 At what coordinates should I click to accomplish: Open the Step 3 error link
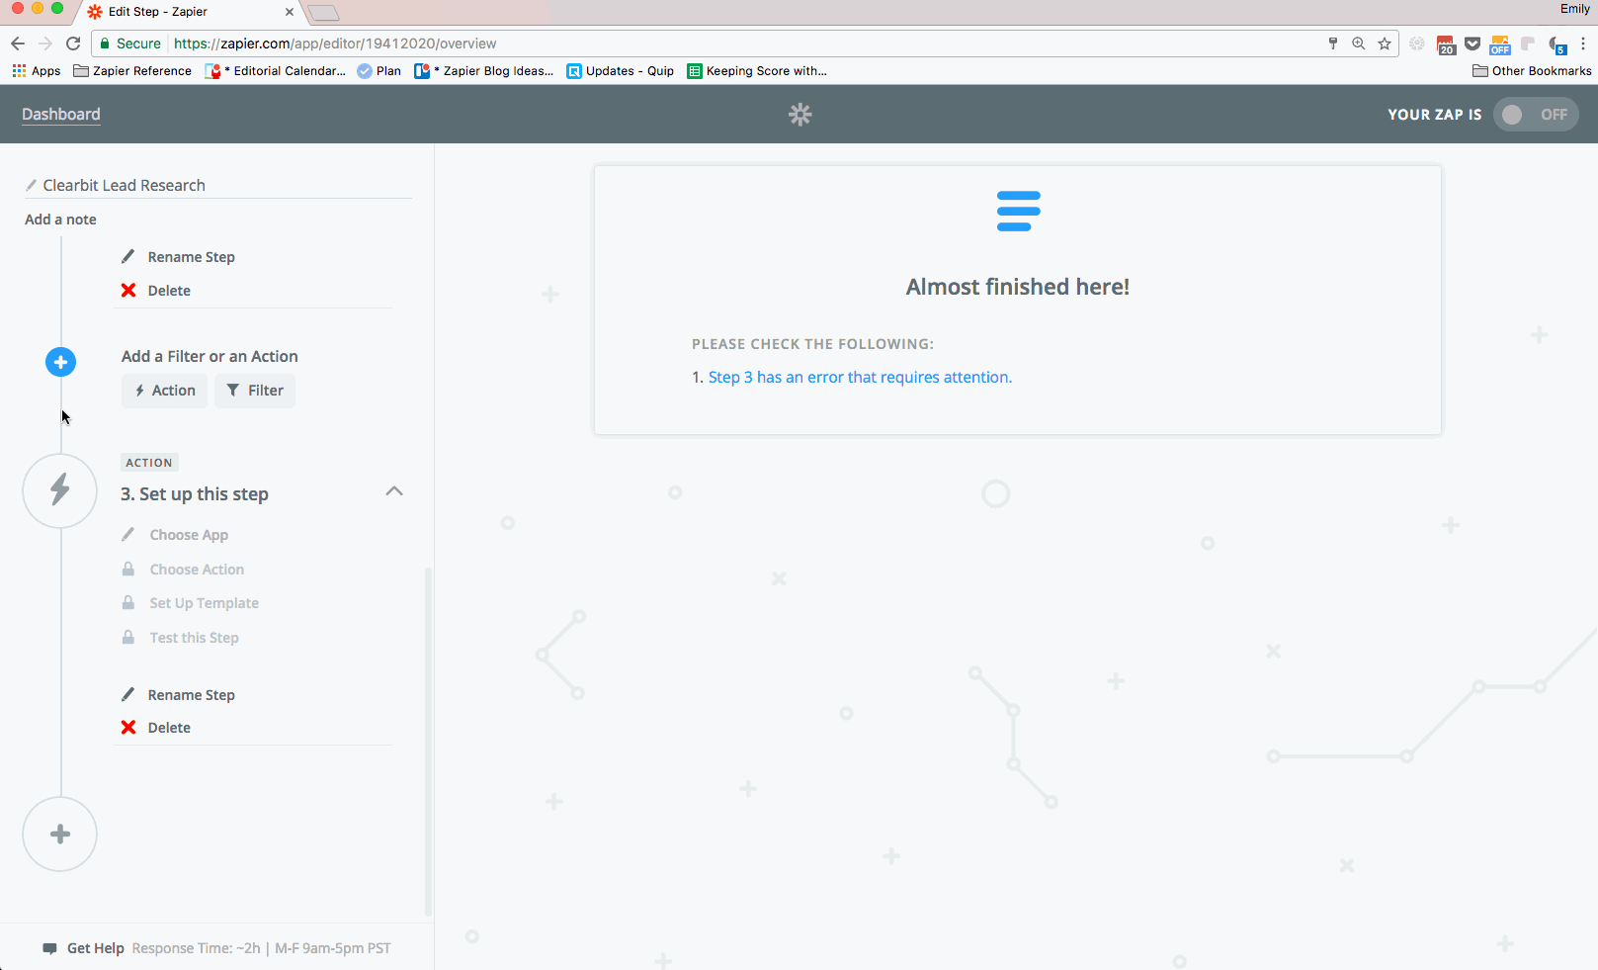(x=860, y=377)
